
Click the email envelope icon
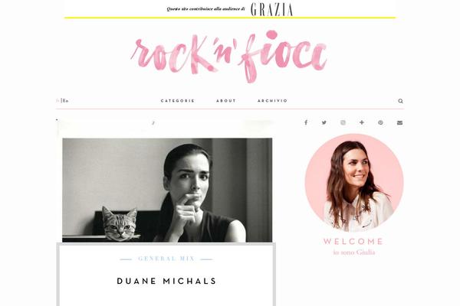point(399,122)
